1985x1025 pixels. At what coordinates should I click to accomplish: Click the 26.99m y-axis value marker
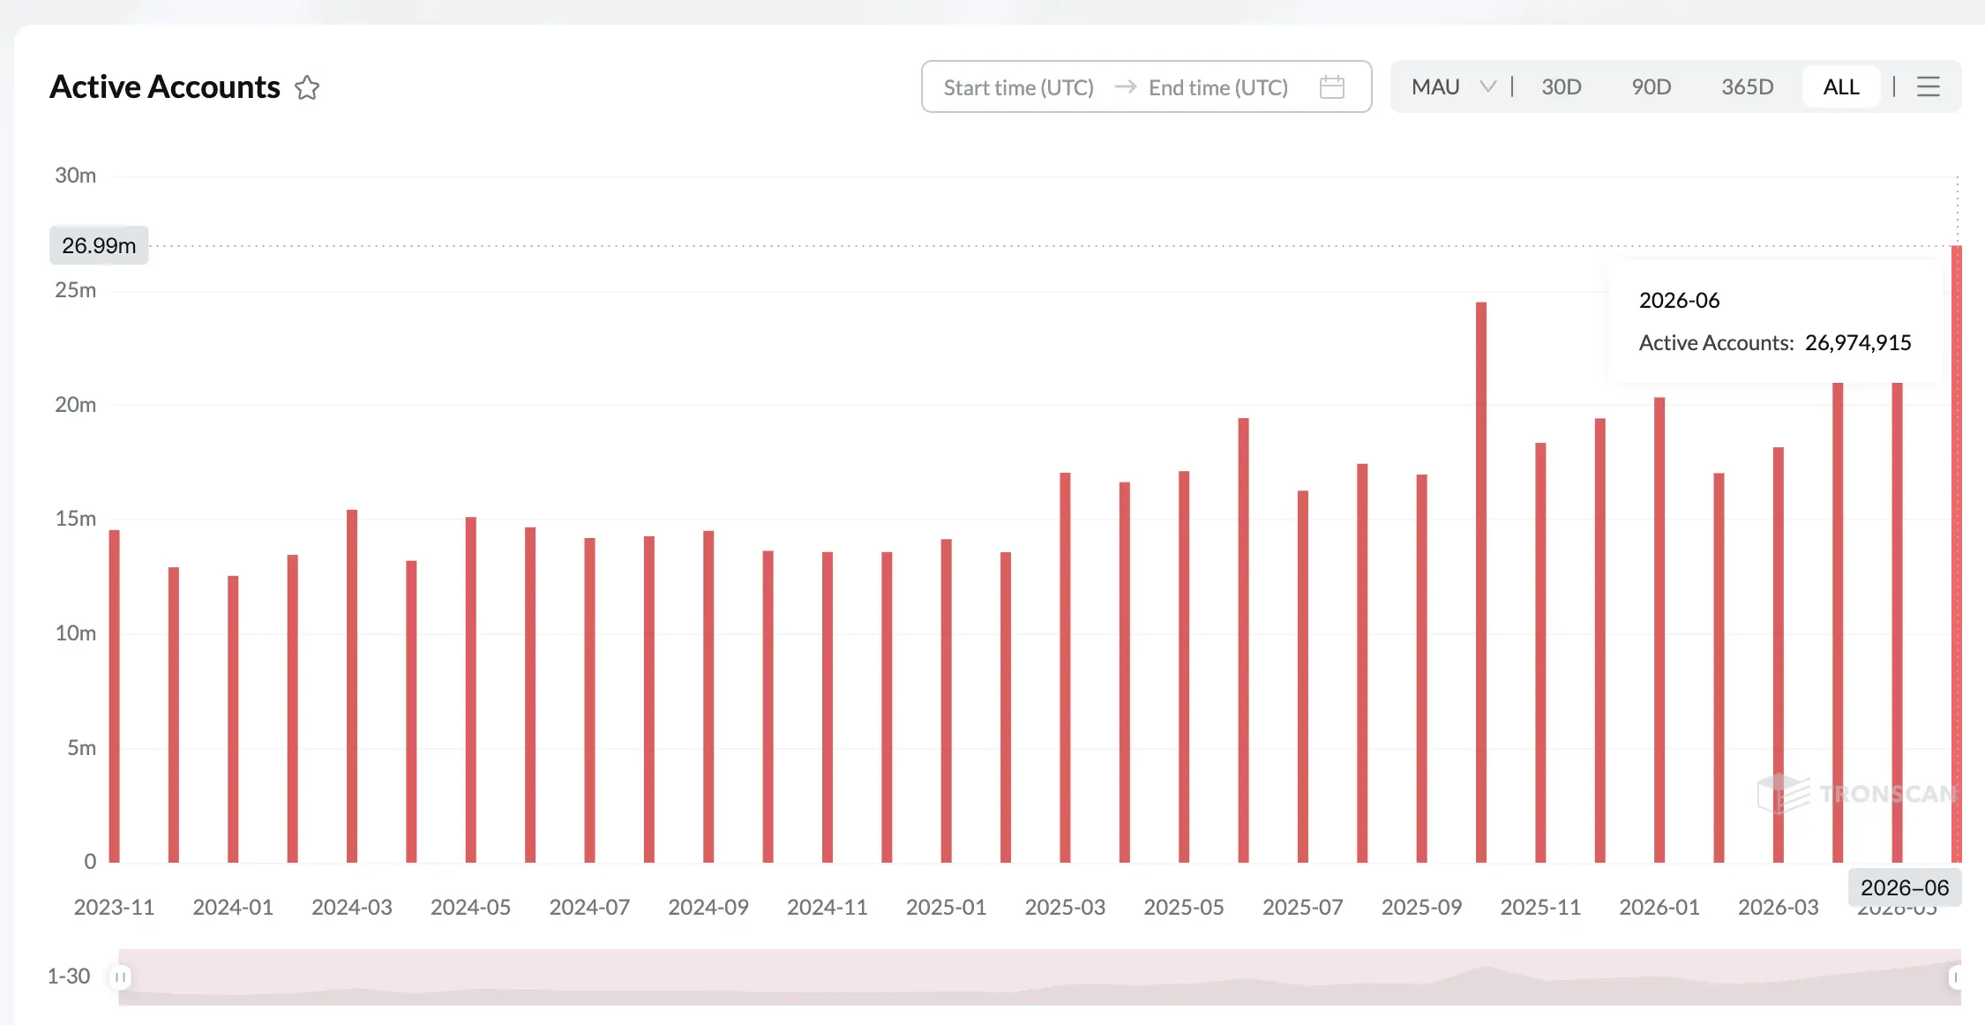click(99, 245)
